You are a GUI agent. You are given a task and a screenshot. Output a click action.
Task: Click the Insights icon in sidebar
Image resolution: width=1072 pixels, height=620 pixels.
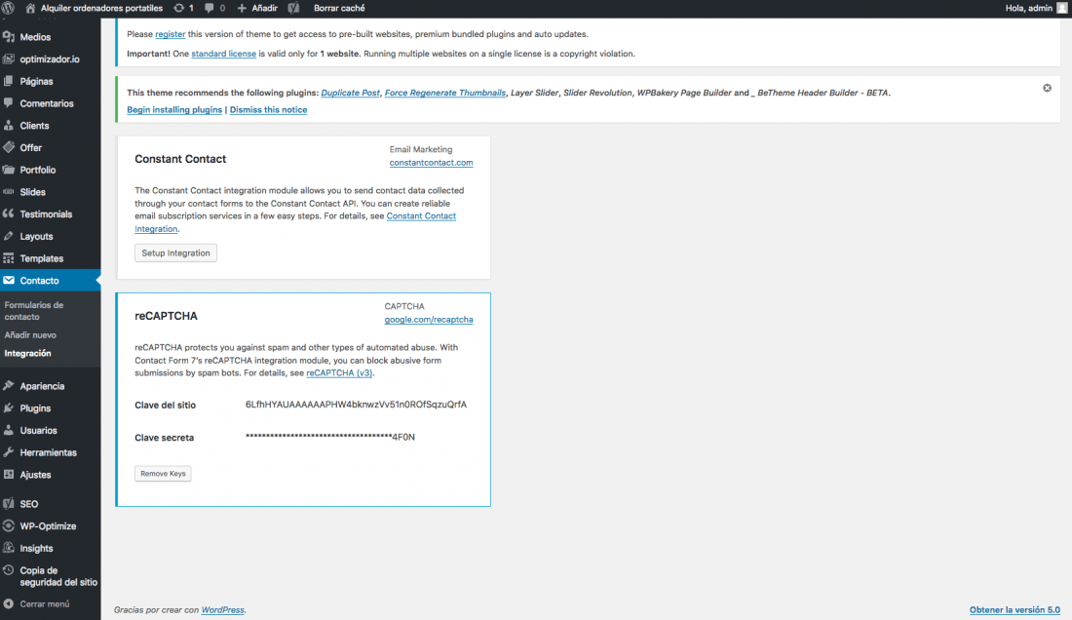(9, 548)
